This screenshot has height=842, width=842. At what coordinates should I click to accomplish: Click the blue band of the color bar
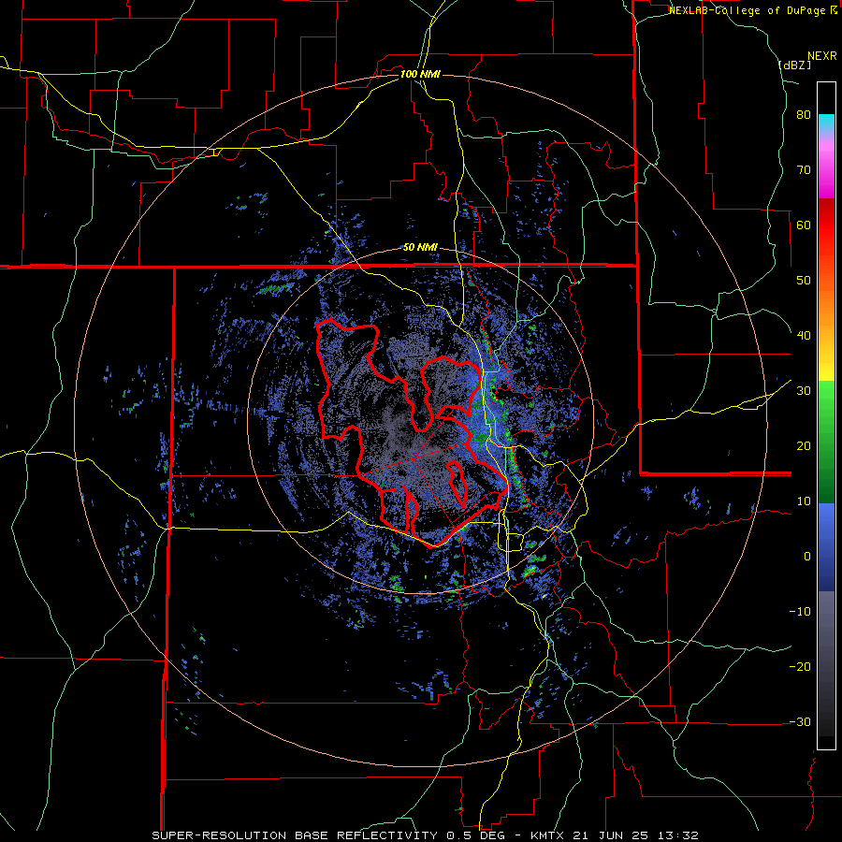pos(826,547)
